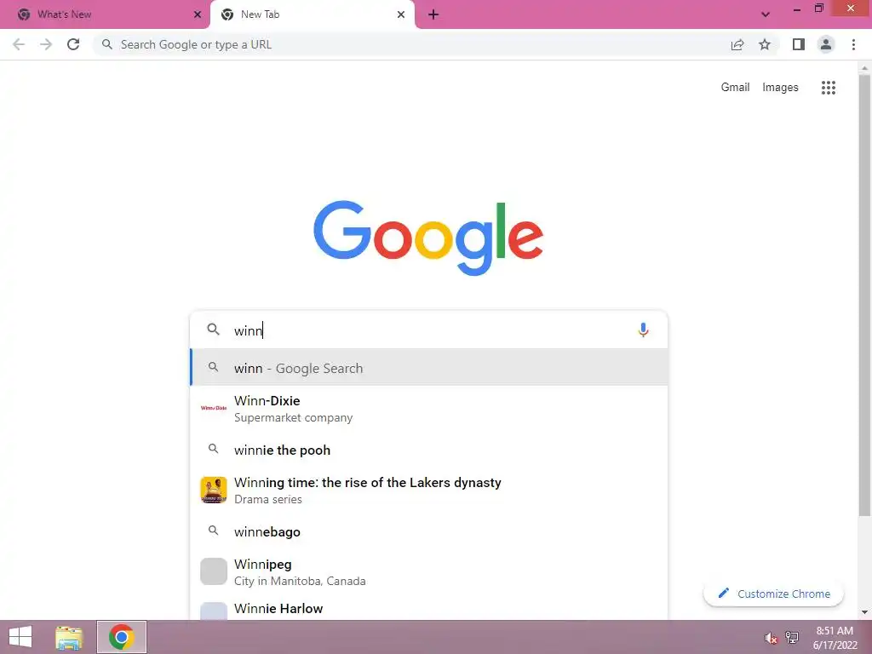
Task: Open the Windows Start button
Action: point(20,637)
